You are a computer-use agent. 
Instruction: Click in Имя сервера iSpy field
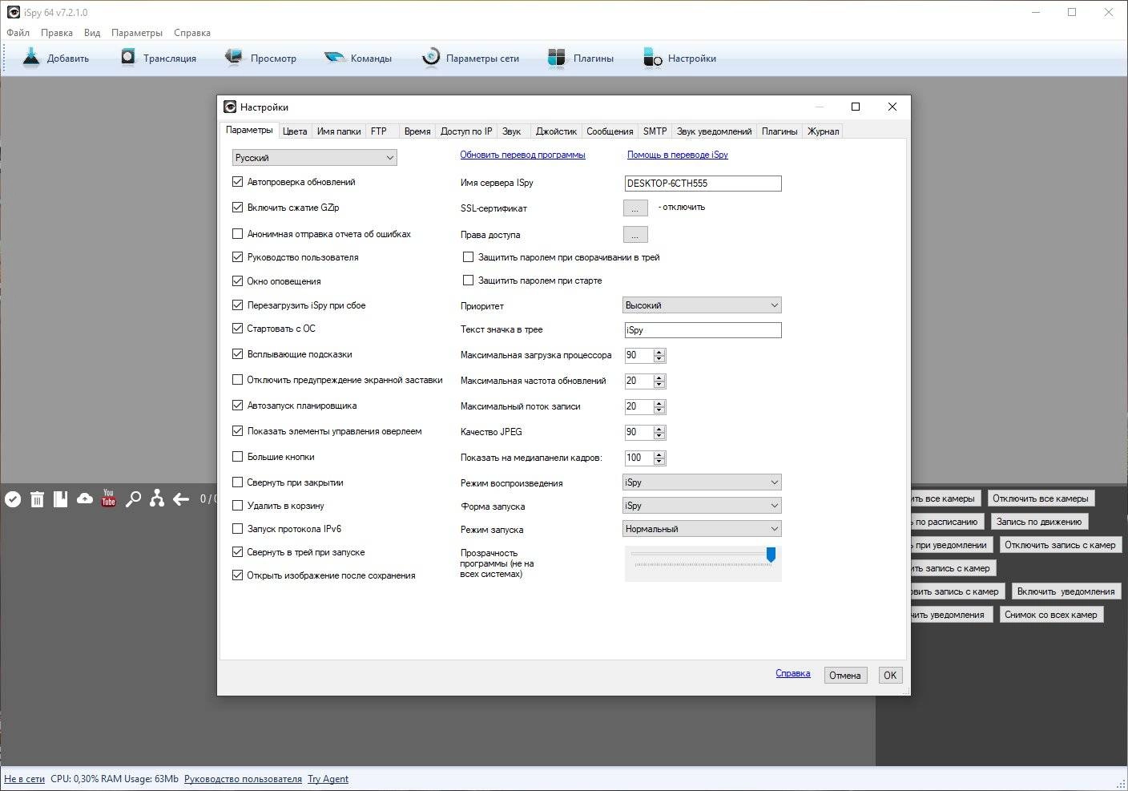coord(703,184)
